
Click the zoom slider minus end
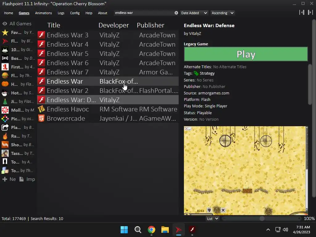coord(224,219)
